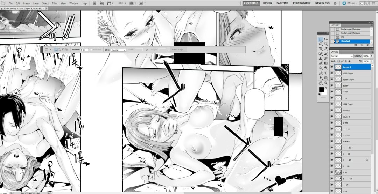This screenshot has height=194, width=378.
Task: Select the Path Selection tool
Action: 321,78
